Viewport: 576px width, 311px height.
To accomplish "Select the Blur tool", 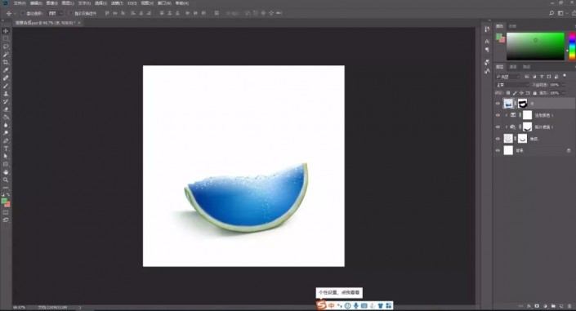I will click(6, 125).
